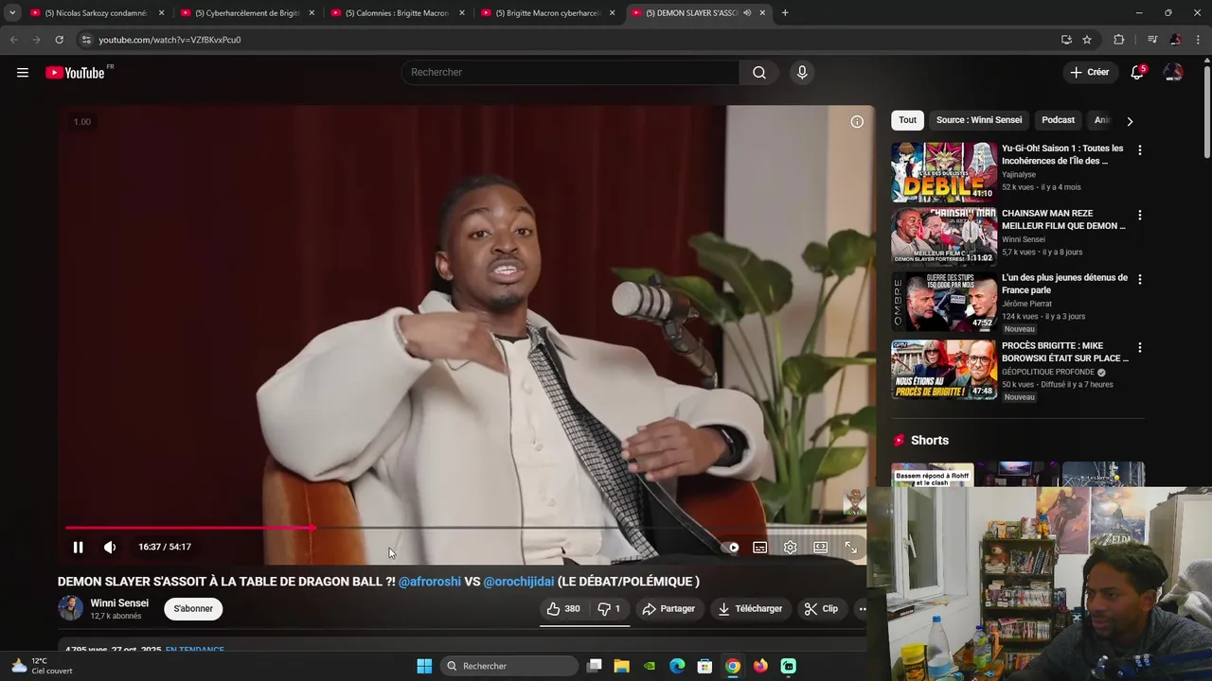Mute audio on DEMON SLAYER tab
This screenshot has height=681, width=1212.
click(747, 13)
